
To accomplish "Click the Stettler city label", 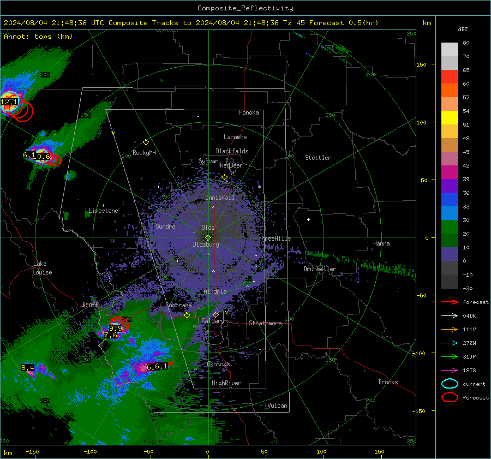I will tap(318, 158).
